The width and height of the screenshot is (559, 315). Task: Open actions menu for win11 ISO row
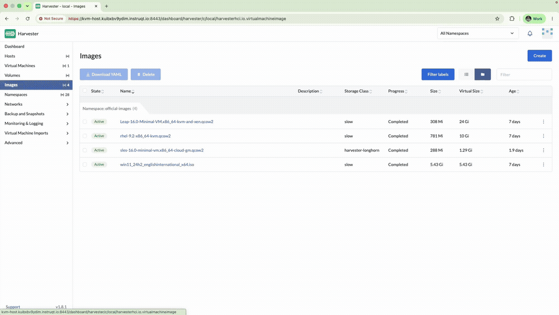coord(543,164)
